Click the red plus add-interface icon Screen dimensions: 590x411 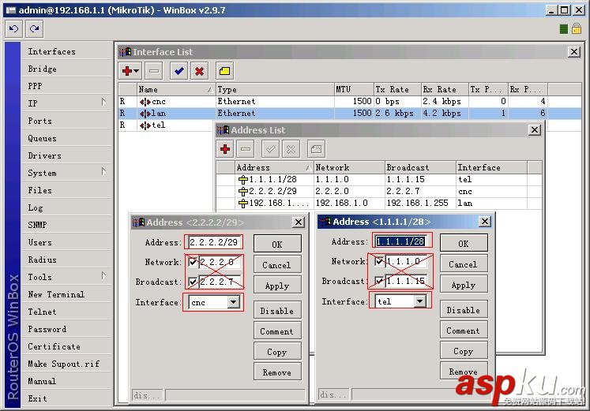[130, 71]
